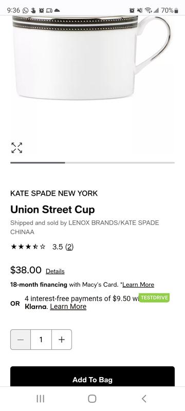This screenshot has width=185, height=411.
Task: Tap the Android back navigation icon
Action: click(144, 399)
